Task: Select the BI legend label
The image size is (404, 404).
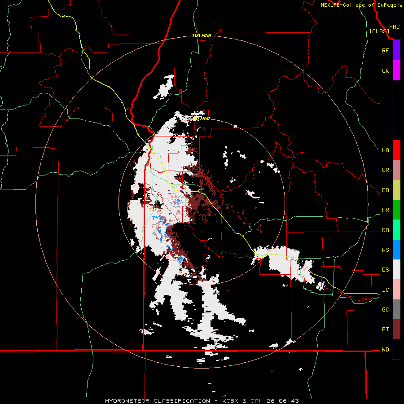Action: [385, 329]
